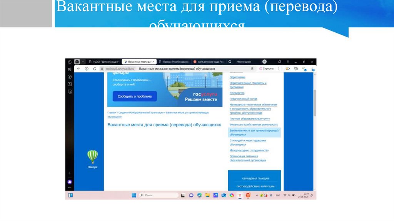The image size is (394, 221).
Task: Open Yandex Browser icon on the taskbar
Action: (240, 195)
